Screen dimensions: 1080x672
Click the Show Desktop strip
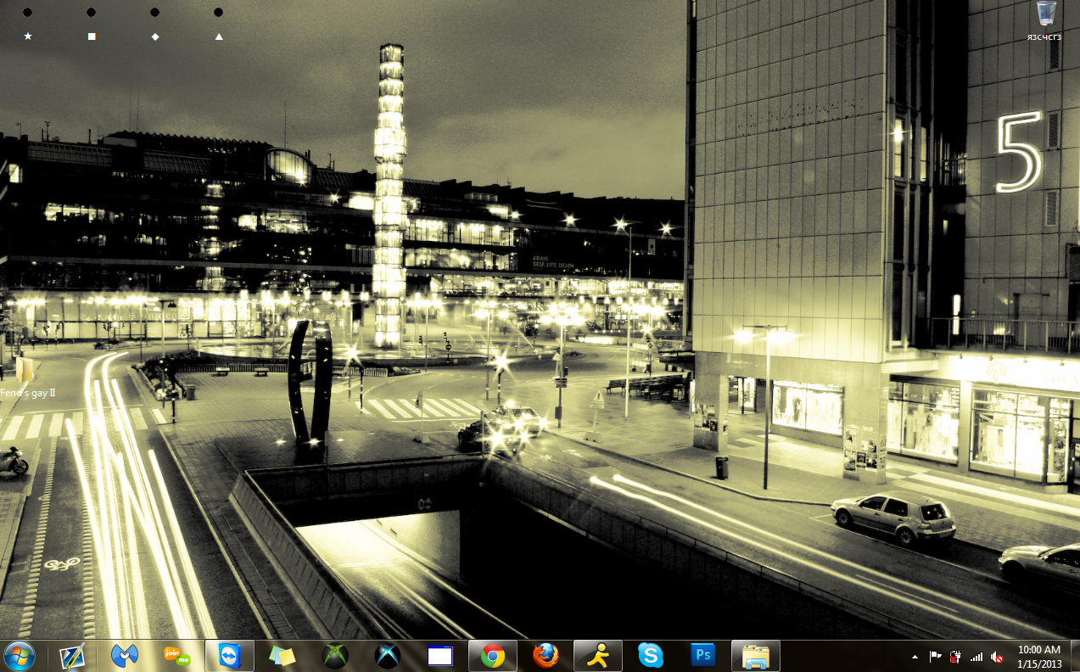(1074, 656)
